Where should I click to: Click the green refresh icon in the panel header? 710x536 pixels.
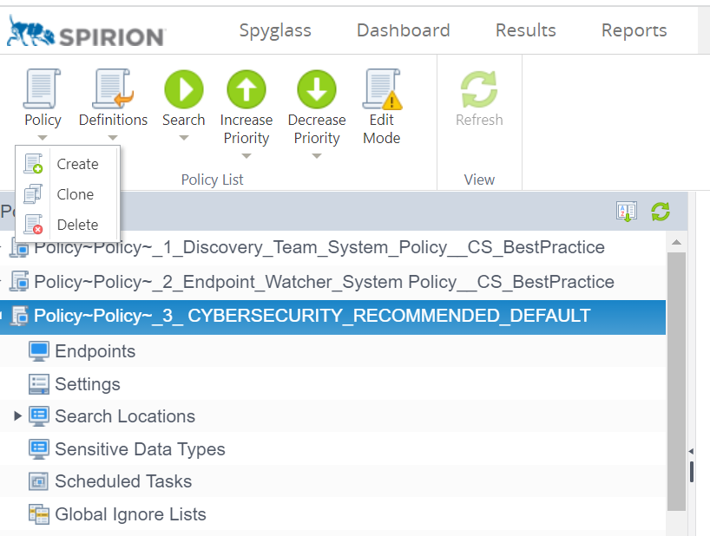661,212
